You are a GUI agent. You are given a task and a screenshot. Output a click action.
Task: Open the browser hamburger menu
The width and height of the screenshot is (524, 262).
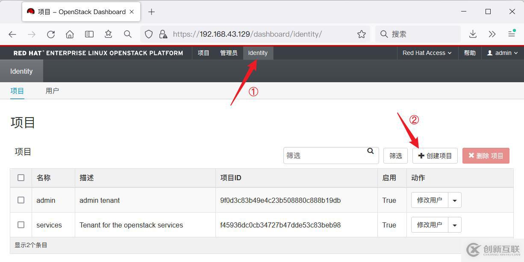pos(512,34)
